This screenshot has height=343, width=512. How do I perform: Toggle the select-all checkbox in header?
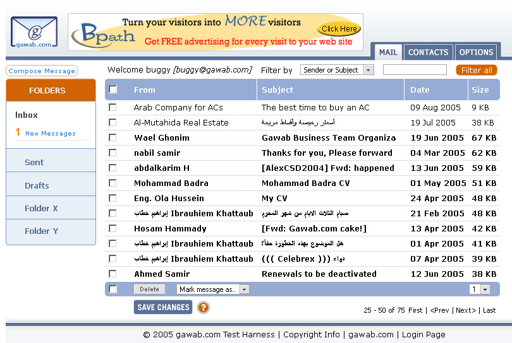(x=113, y=90)
